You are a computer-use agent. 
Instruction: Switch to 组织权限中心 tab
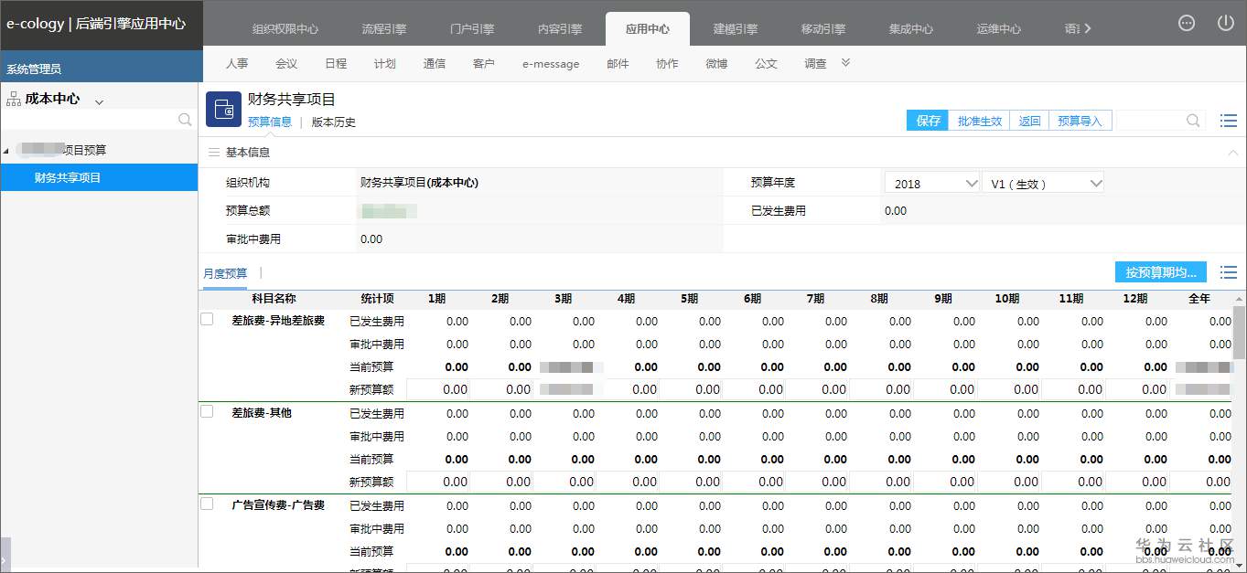click(x=285, y=28)
